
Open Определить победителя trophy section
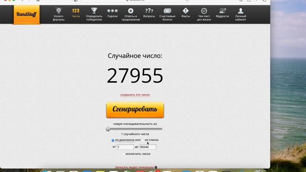point(94,14)
